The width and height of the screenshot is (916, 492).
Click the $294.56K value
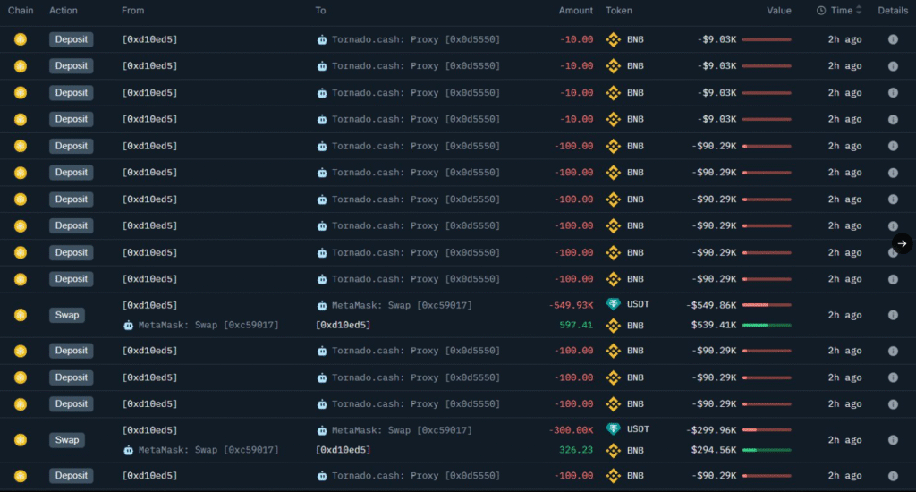coord(714,450)
